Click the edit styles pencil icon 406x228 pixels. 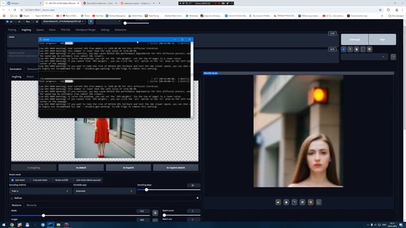pyautogui.click(x=393, y=57)
